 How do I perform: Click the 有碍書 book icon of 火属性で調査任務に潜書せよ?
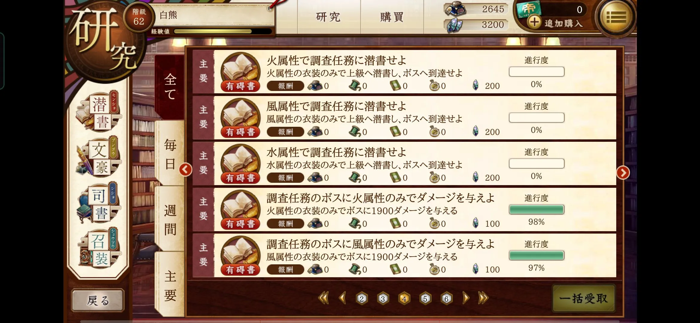pos(241,72)
